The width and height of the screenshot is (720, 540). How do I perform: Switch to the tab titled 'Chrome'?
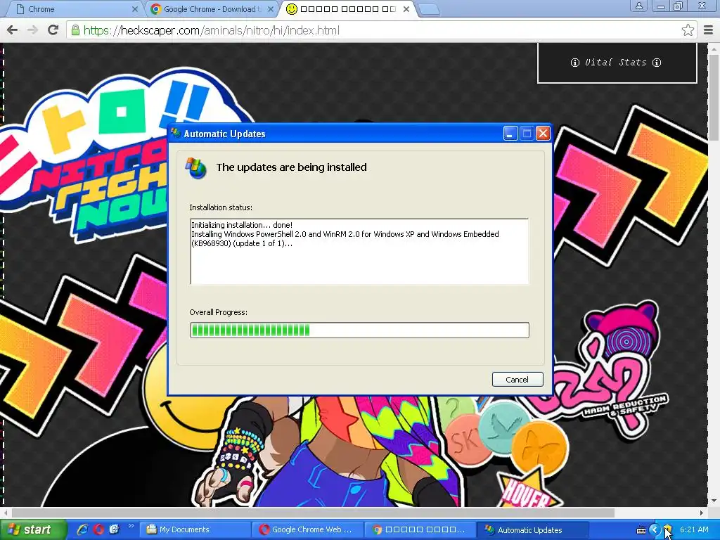73,8
